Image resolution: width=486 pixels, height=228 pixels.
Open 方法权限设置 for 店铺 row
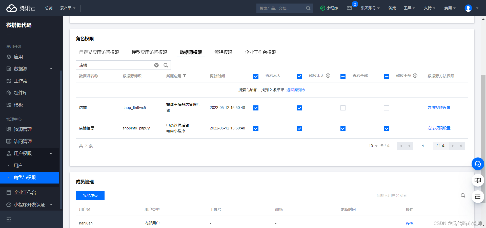(439, 108)
